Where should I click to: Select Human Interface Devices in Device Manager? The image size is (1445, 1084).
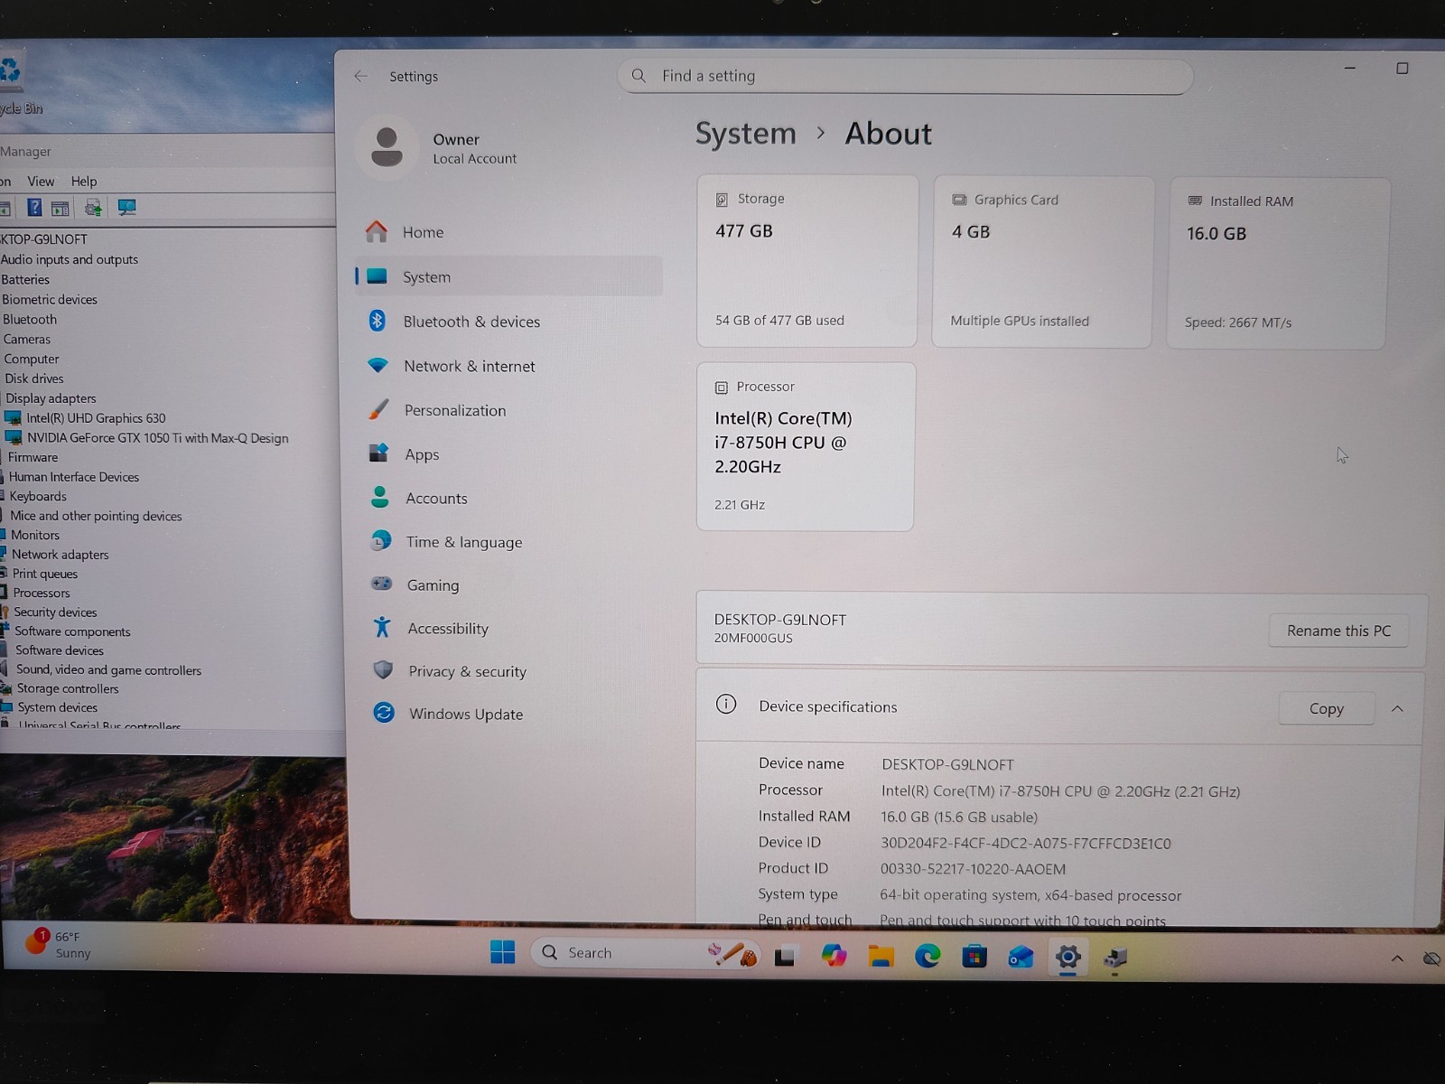74,477
